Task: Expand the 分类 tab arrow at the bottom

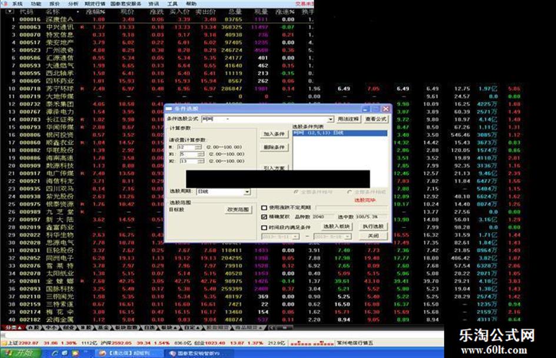Action: [19, 328]
